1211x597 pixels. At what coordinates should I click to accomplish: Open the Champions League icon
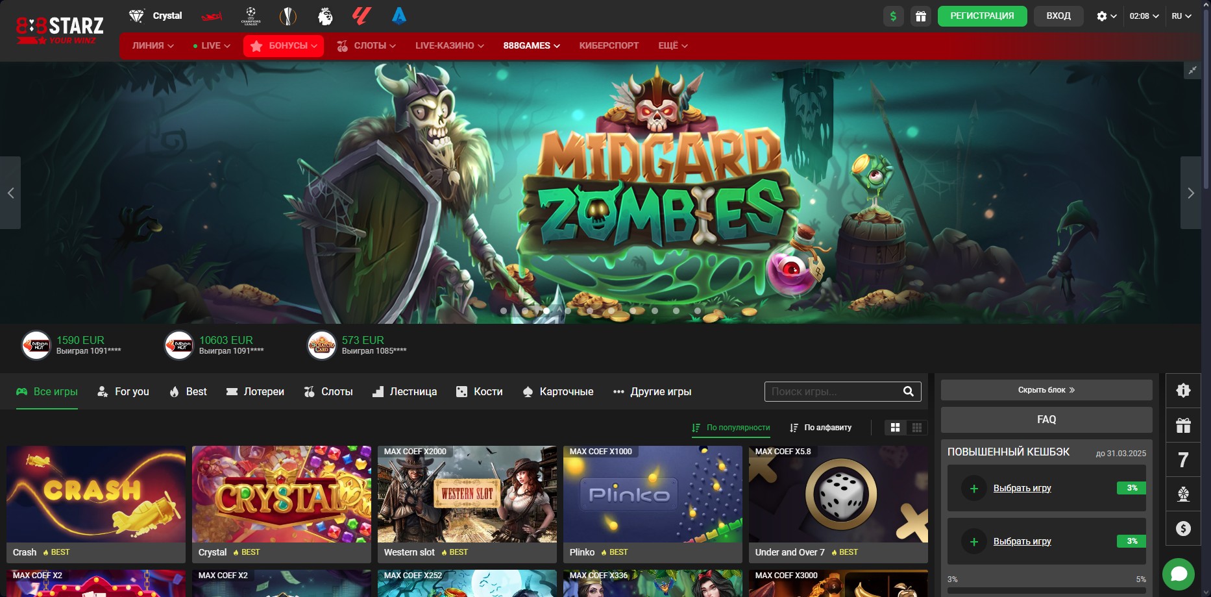(251, 16)
